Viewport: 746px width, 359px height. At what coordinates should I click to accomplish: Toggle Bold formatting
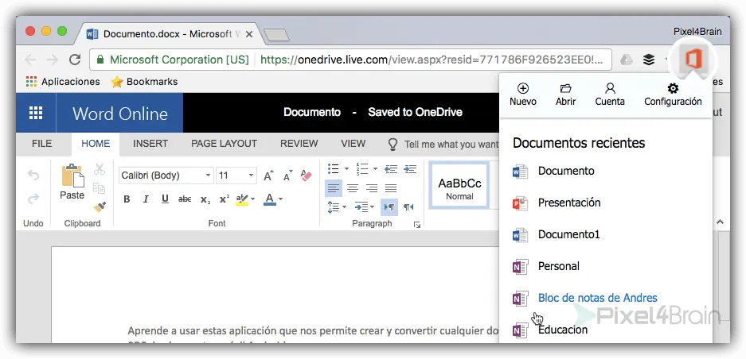(x=127, y=199)
